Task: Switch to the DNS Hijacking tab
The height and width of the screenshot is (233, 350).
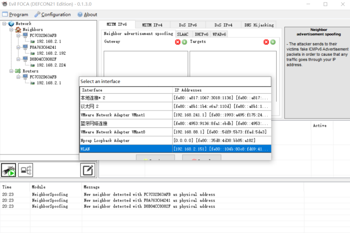Action: tap(259, 25)
